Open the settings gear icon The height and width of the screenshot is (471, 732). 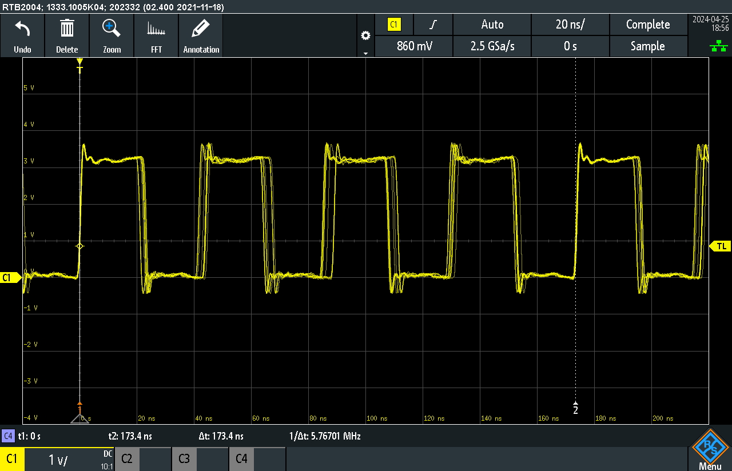[x=365, y=35]
